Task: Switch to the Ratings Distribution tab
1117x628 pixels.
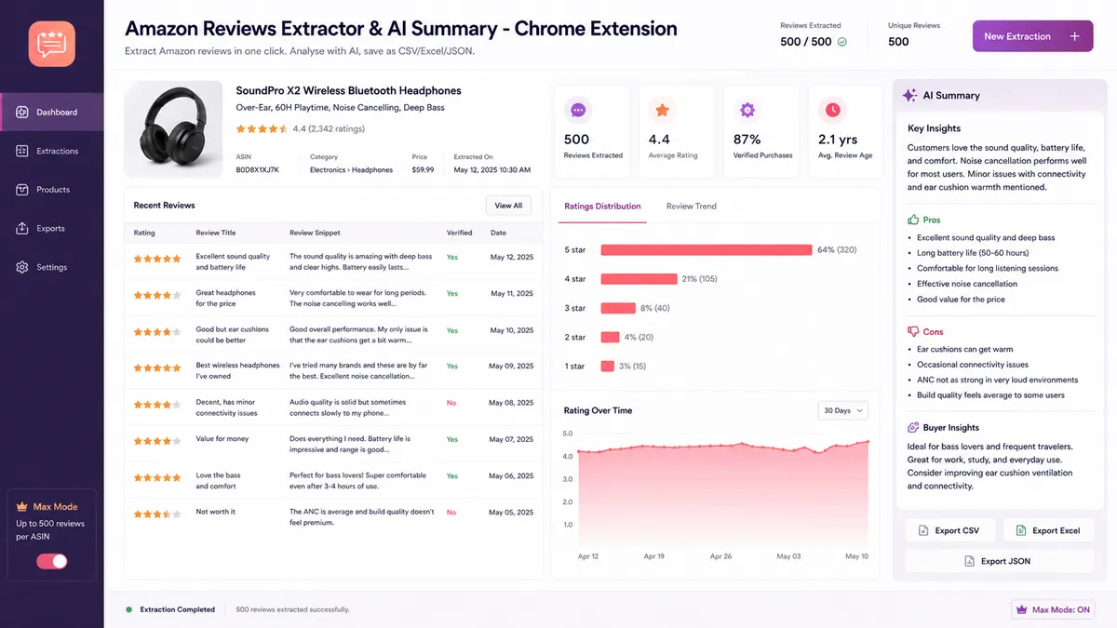Action: (x=602, y=207)
